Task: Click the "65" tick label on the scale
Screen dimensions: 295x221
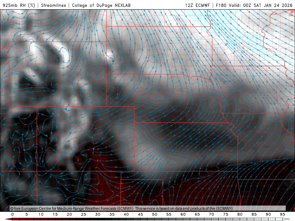Action: [197, 214]
